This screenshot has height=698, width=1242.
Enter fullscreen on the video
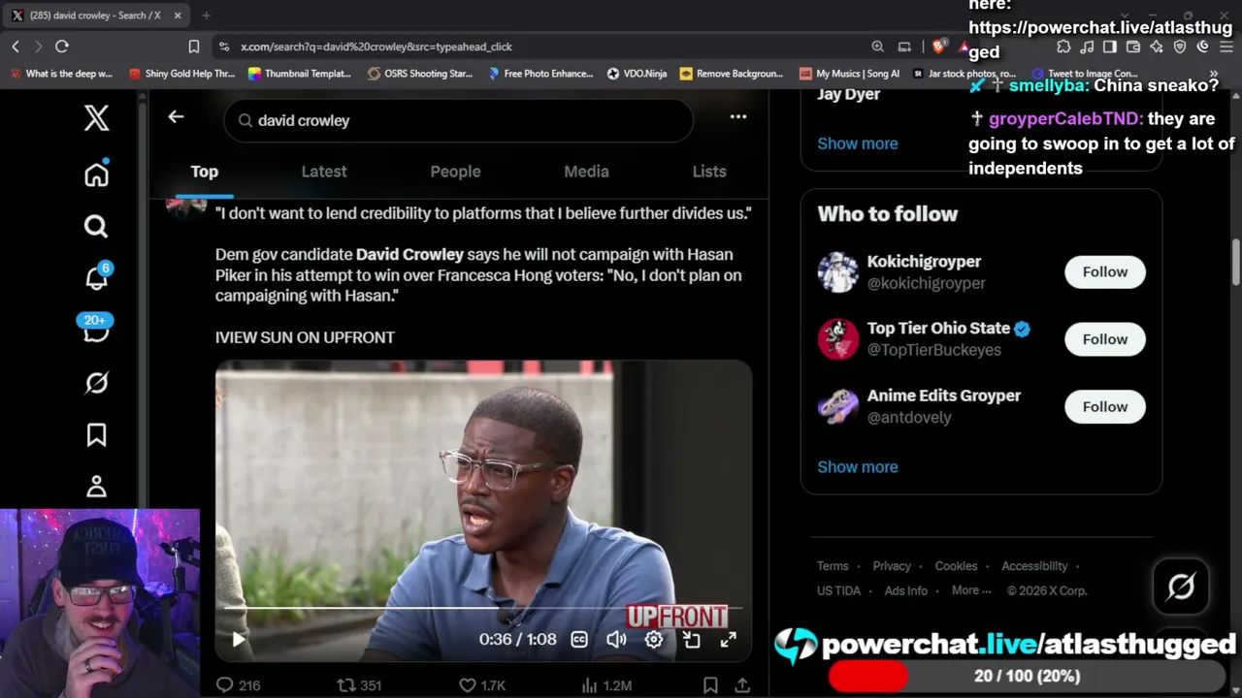728,639
